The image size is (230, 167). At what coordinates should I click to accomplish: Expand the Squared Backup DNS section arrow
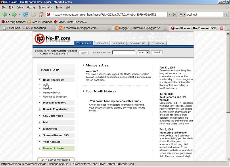coord(39,135)
